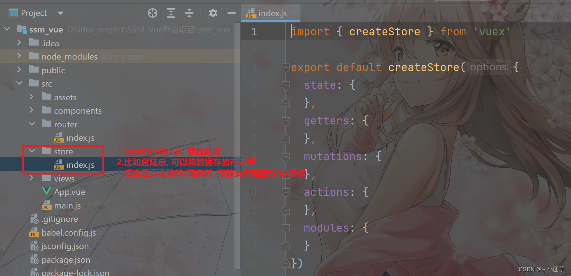
Task: Collapse the ssm_vue project root
Action: coord(7,29)
